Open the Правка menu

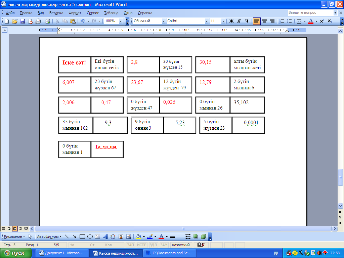tap(26, 13)
